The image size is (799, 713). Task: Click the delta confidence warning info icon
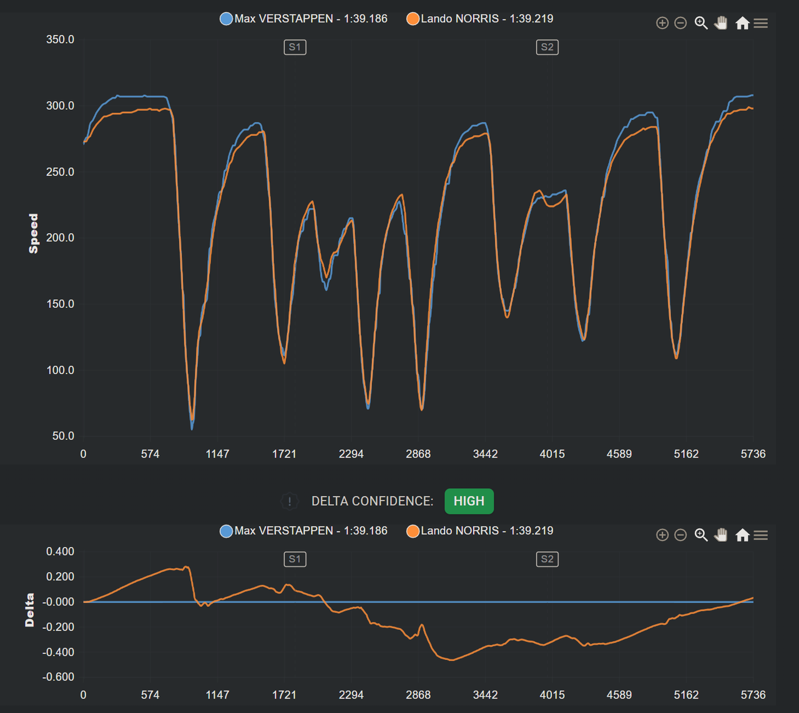pos(290,501)
